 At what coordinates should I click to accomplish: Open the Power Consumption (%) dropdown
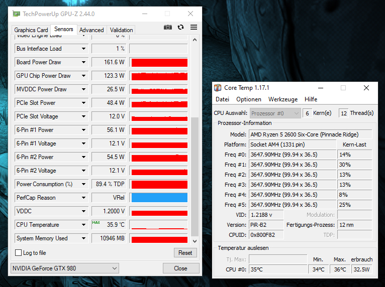coord(84,184)
